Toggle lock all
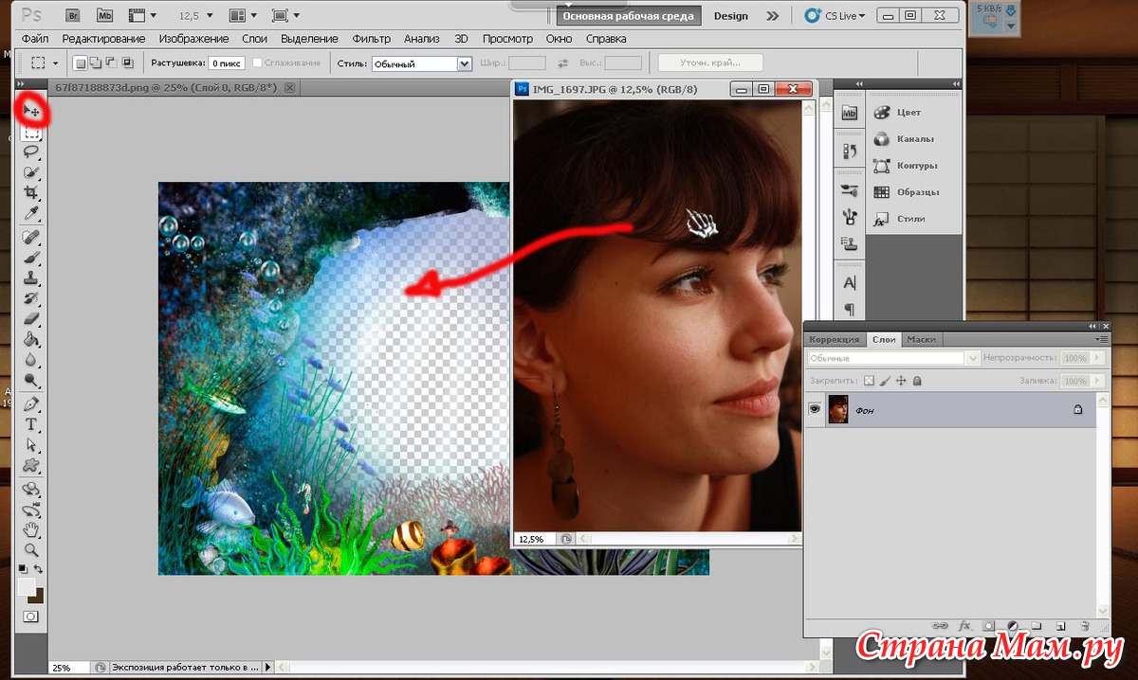 click(x=917, y=381)
